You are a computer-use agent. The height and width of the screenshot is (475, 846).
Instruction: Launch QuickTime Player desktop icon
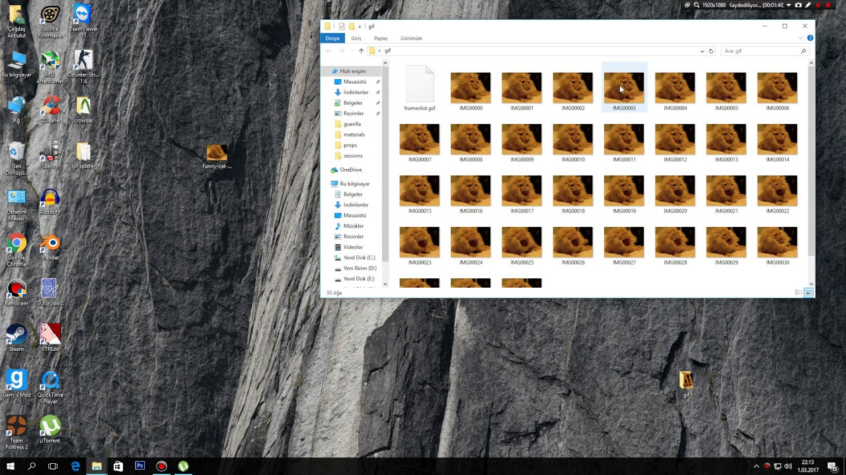tap(50, 387)
